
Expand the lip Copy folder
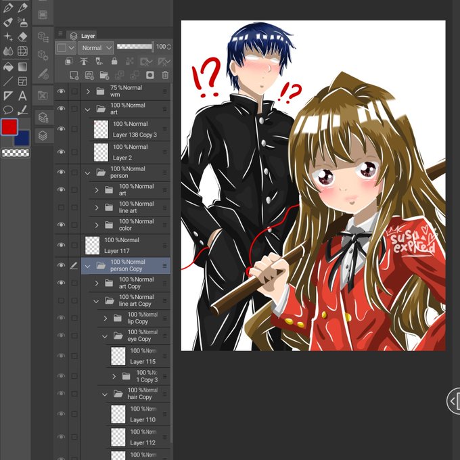pyautogui.click(x=106, y=319)
